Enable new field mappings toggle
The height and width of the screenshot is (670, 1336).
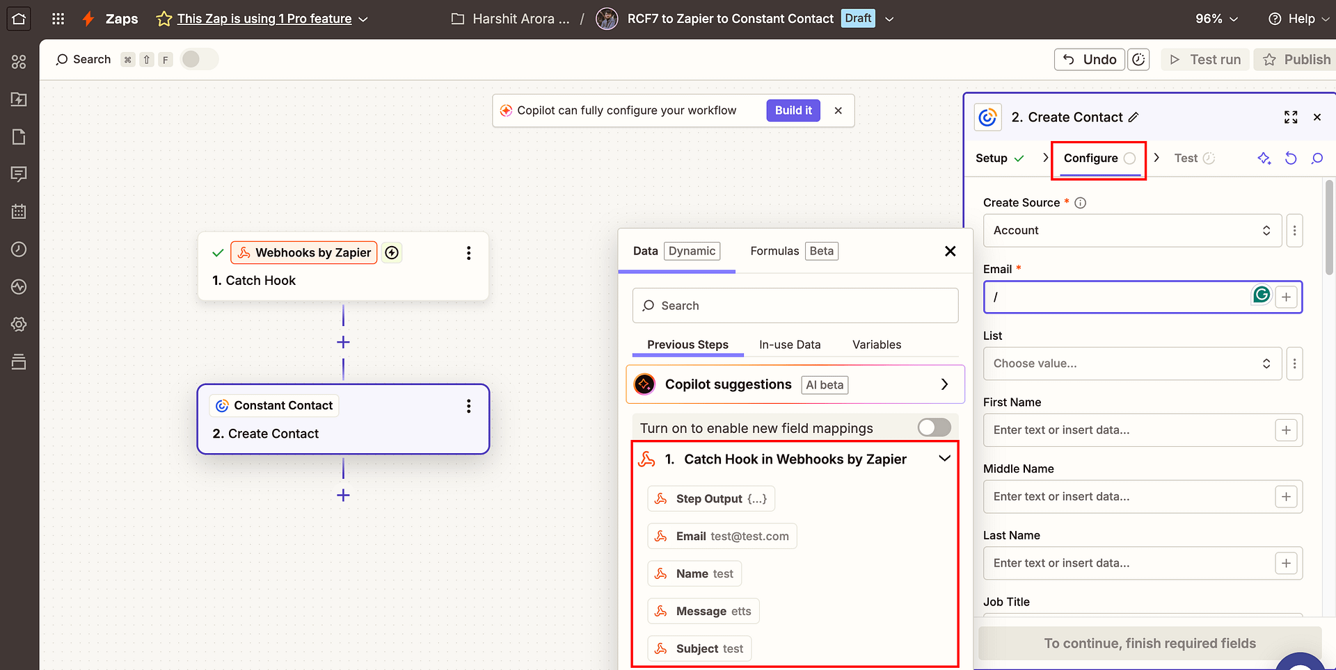point(934,427)
